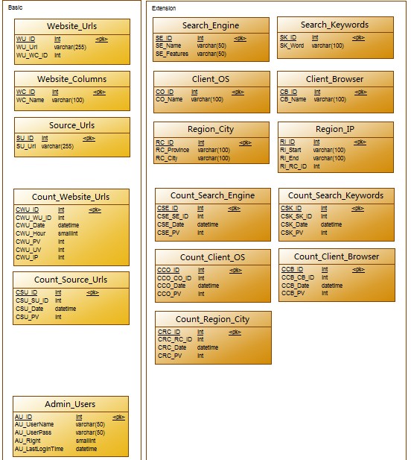
Task: Click the CRC_RC_ID column name
Action: (x=175, y=339)
